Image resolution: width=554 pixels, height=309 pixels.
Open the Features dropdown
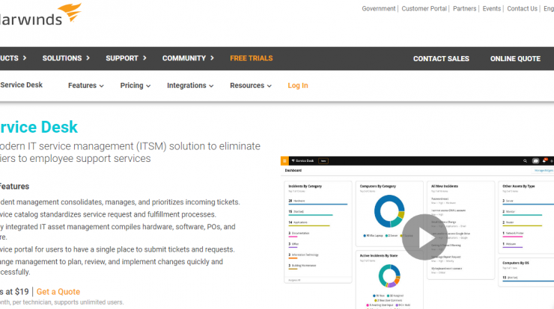86,86
